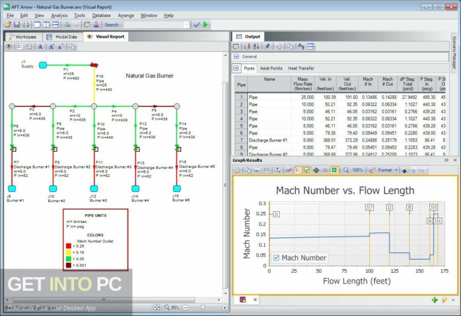Switch to the Axial Points tab
The image size is (461, 316).
271,68
